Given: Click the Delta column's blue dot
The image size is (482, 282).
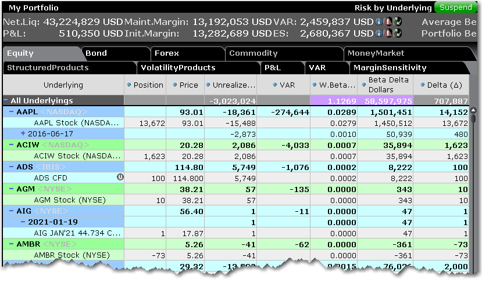Looking at the screenshot, I should tap(423, 85).
